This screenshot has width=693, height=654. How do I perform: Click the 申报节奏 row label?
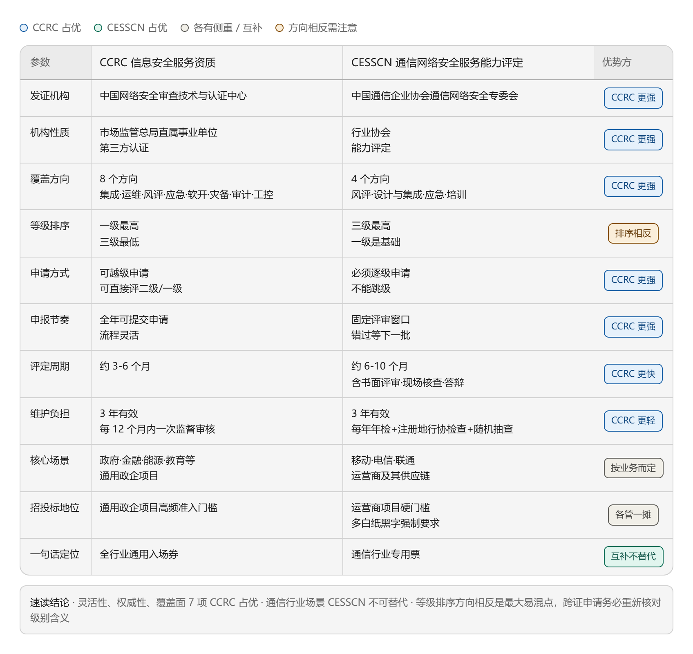50,320
